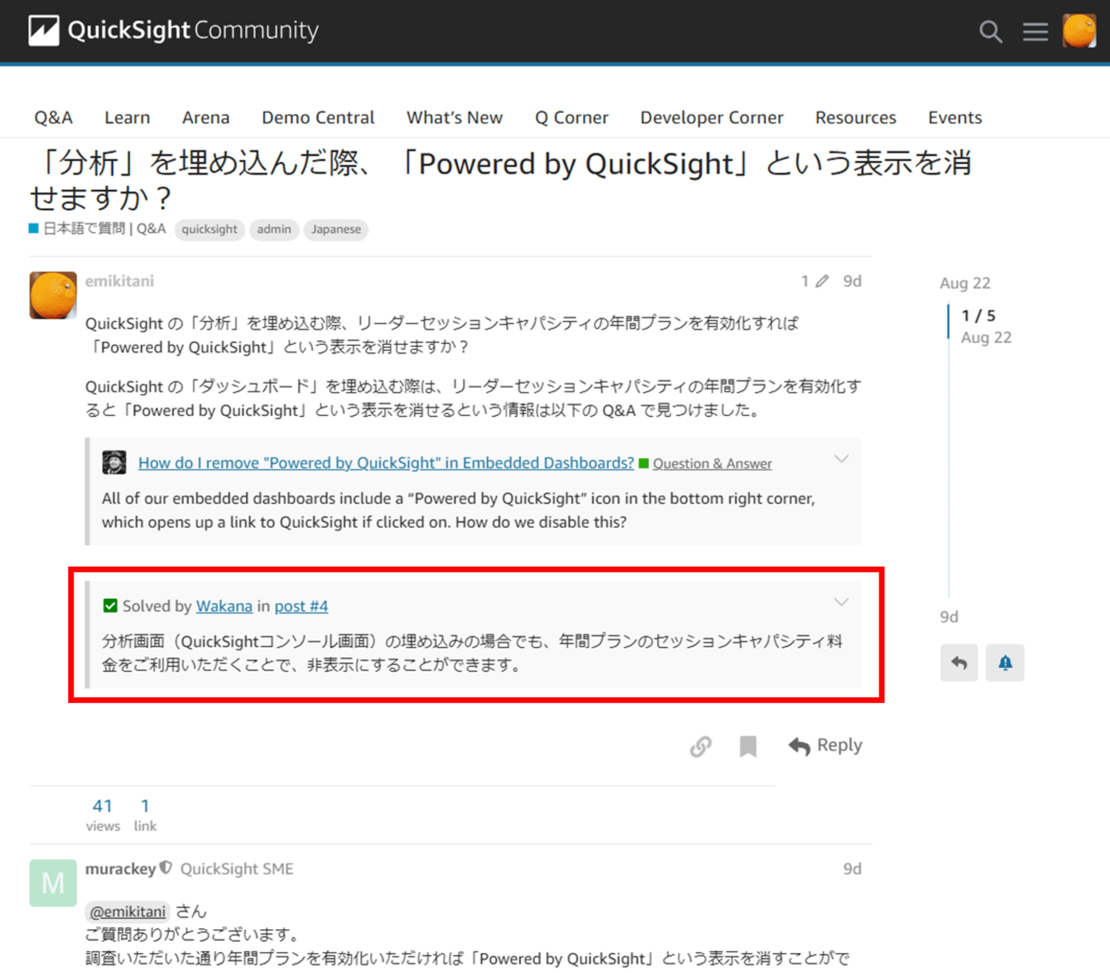Click the QuickSight Community logo
This screenshot has height=973, width=1110.
(174, 31)
